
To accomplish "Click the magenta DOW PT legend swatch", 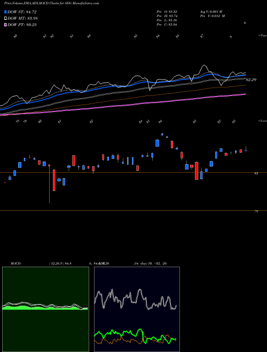I will [x=5, y=25].
